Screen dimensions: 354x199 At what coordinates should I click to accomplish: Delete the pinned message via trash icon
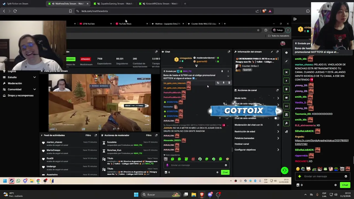pyautogui.click(x=229, y=83)
